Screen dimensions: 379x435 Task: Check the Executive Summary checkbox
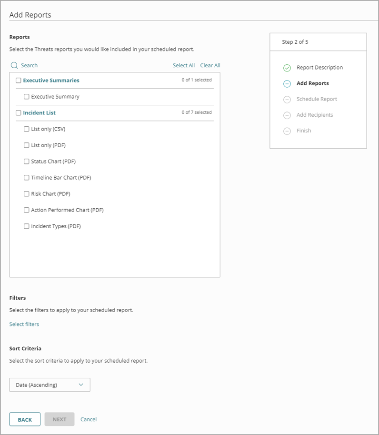click(26, 96)
